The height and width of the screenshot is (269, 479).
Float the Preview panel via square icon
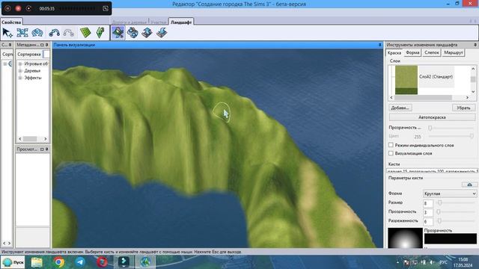click(42, 149)
